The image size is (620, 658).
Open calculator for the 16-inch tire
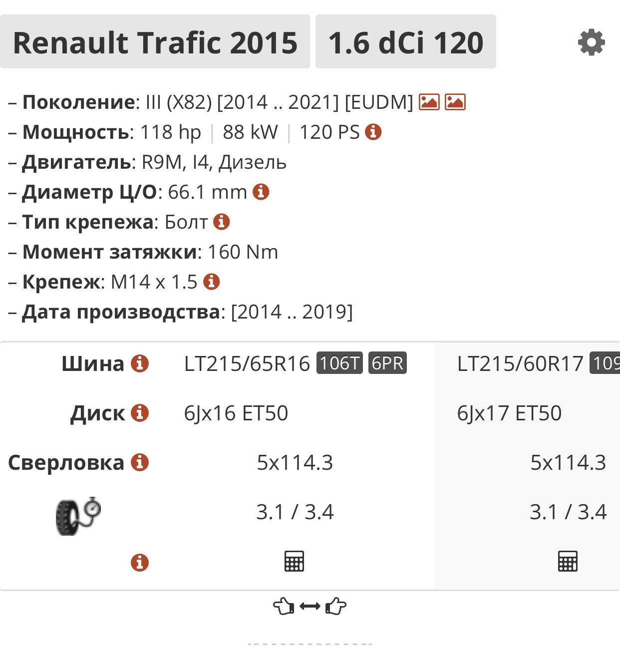[294, 561]
